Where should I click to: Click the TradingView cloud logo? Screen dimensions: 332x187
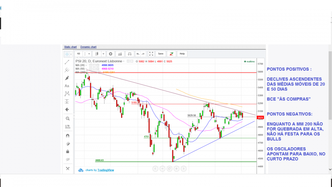click(81, 170)
